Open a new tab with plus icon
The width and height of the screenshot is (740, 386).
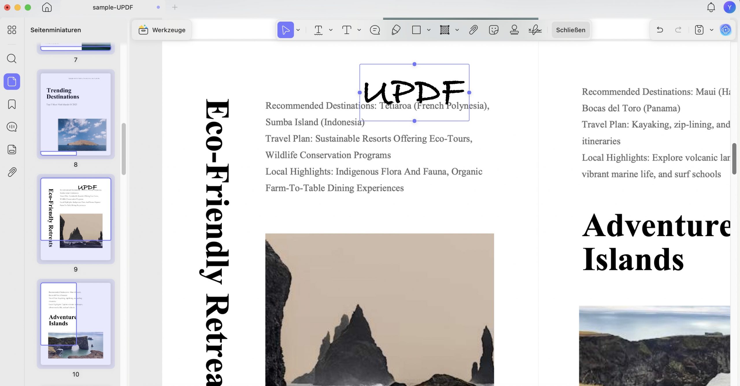(x=175, y=7)
